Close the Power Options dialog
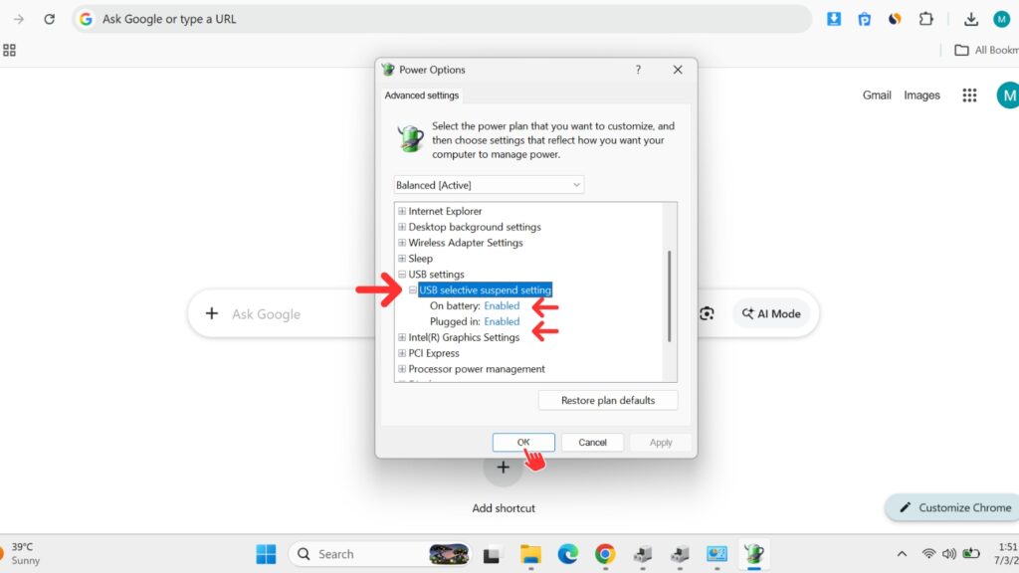1019x573 pixels. pyautogui.click(x=677, y=70)
